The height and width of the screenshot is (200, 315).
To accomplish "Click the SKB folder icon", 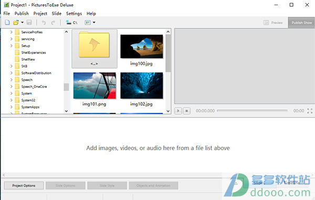I will (x=17, y=66).
